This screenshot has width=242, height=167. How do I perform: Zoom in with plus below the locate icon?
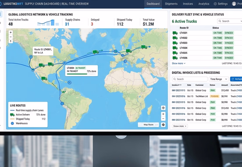(163, 114)
